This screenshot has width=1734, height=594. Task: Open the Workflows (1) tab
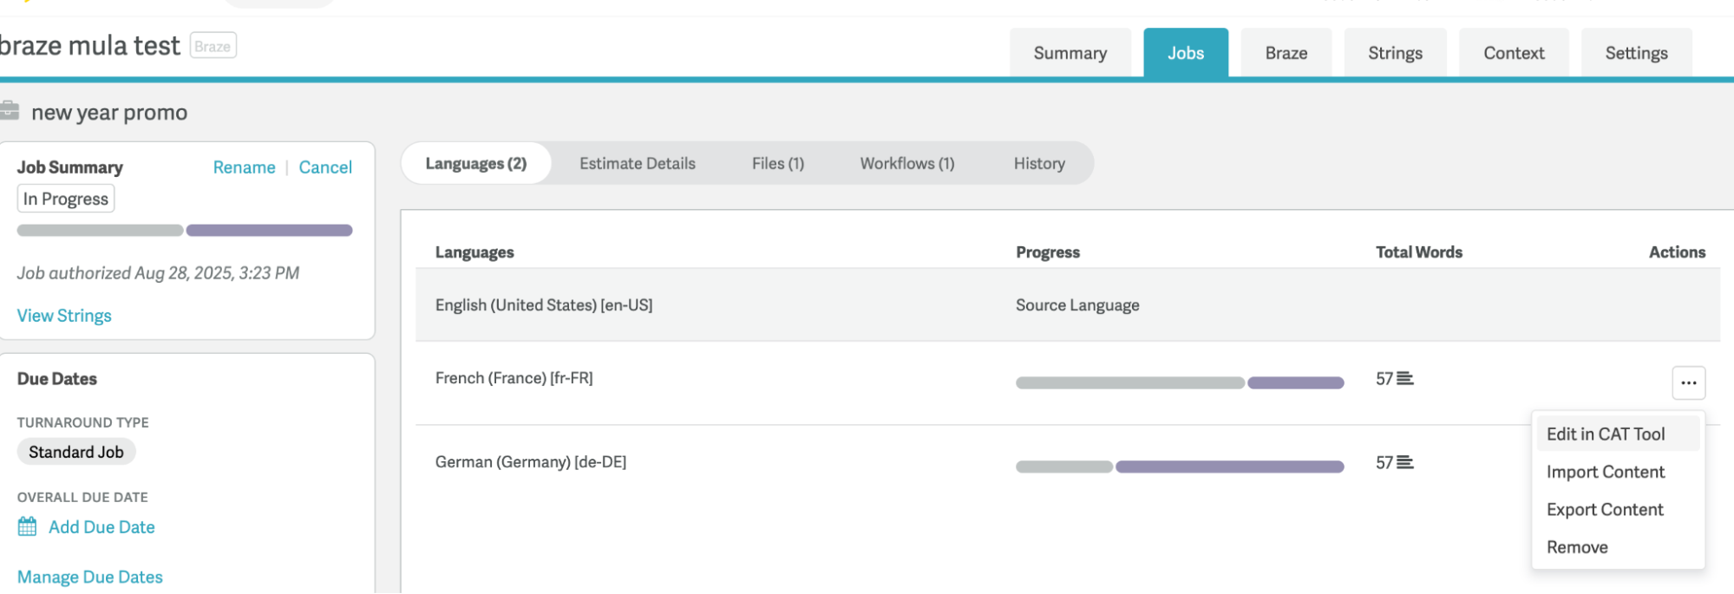pyautogui.click(x=906, y=163)
